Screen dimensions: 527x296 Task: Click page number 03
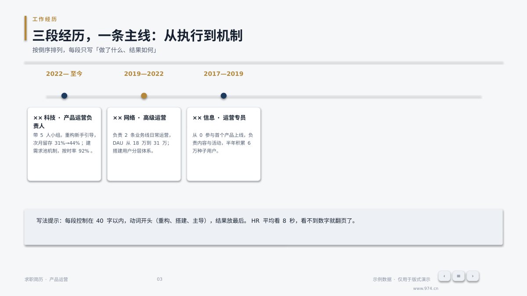(x=159, y=279)
